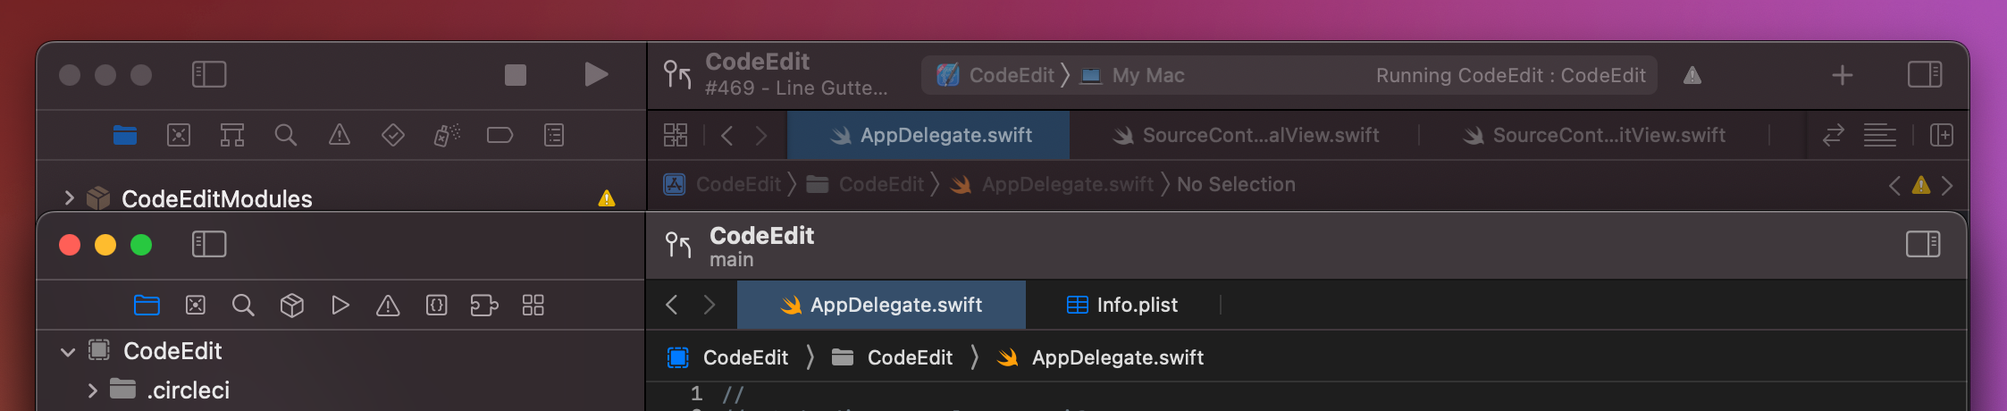
Task: Open source control navigator in Xcode
Action: (179, 135)
